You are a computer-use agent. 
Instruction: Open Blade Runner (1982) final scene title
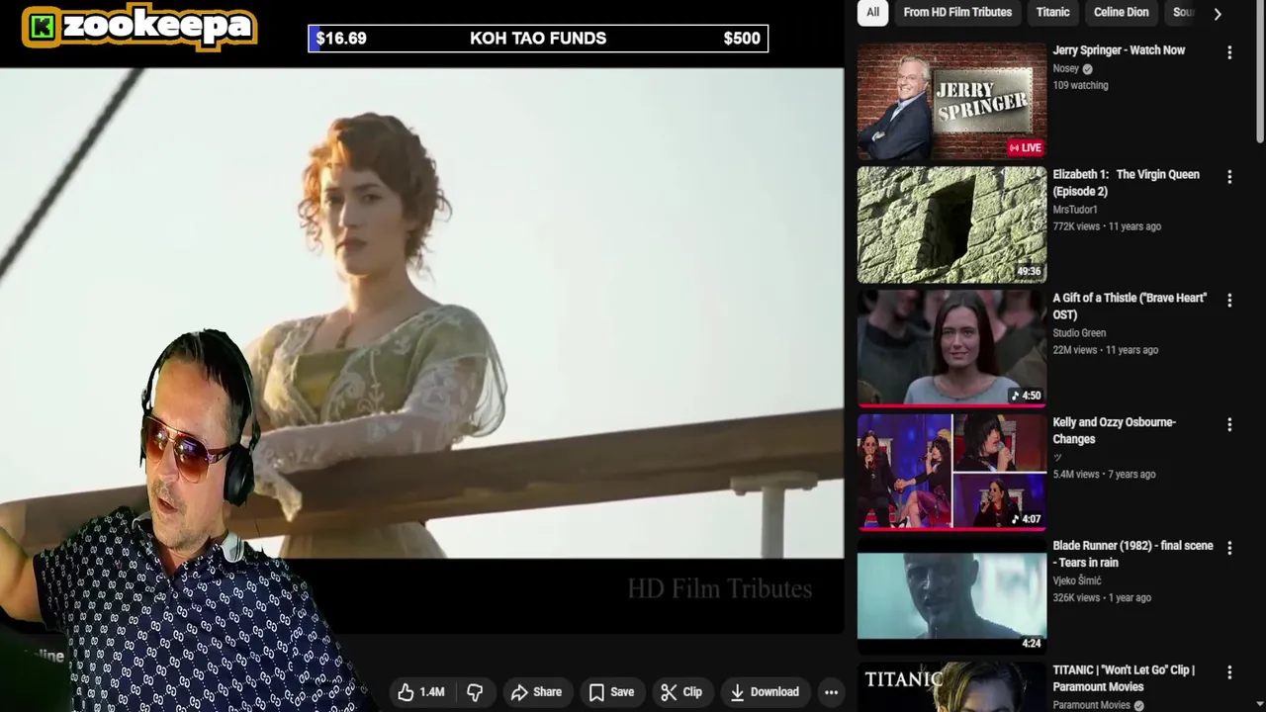(x=1132, y=554)
